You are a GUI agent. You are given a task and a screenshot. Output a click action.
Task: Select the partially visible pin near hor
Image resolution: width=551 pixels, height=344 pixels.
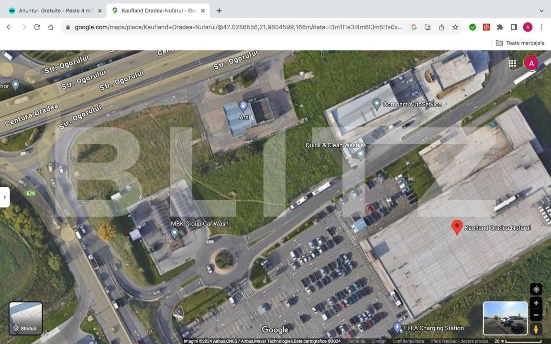point(15,85)
